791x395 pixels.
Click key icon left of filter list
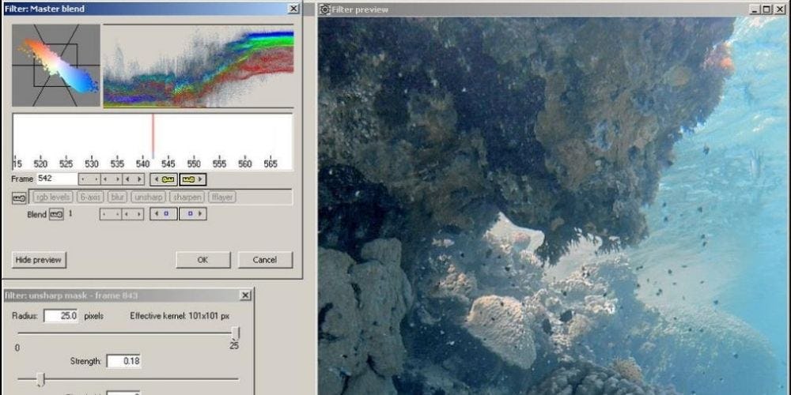[x=19, y=197]
